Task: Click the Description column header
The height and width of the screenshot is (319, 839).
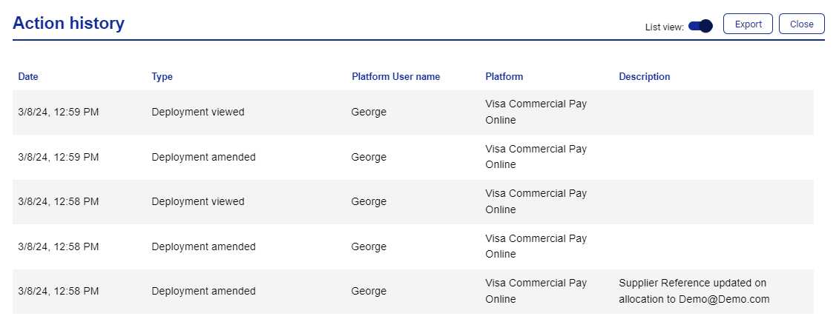Action: 644,76
